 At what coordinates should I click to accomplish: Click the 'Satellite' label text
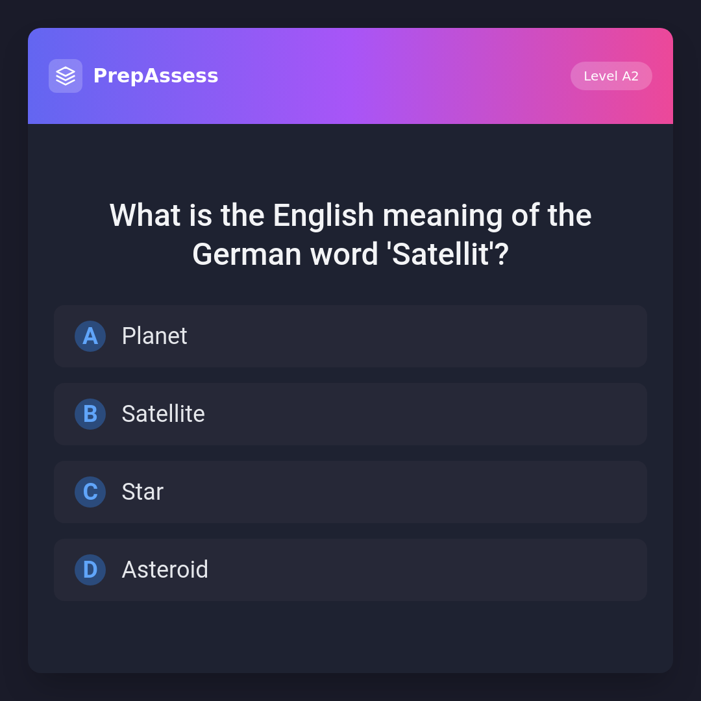tap(163, 414)
